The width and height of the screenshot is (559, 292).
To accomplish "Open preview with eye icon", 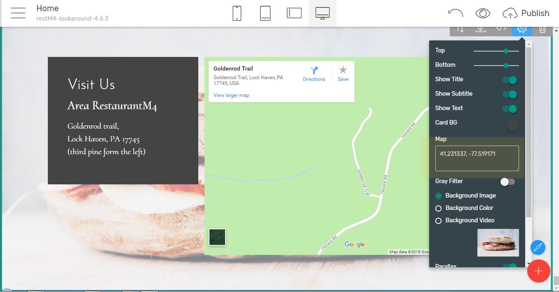I will click(x=482, y=13).
